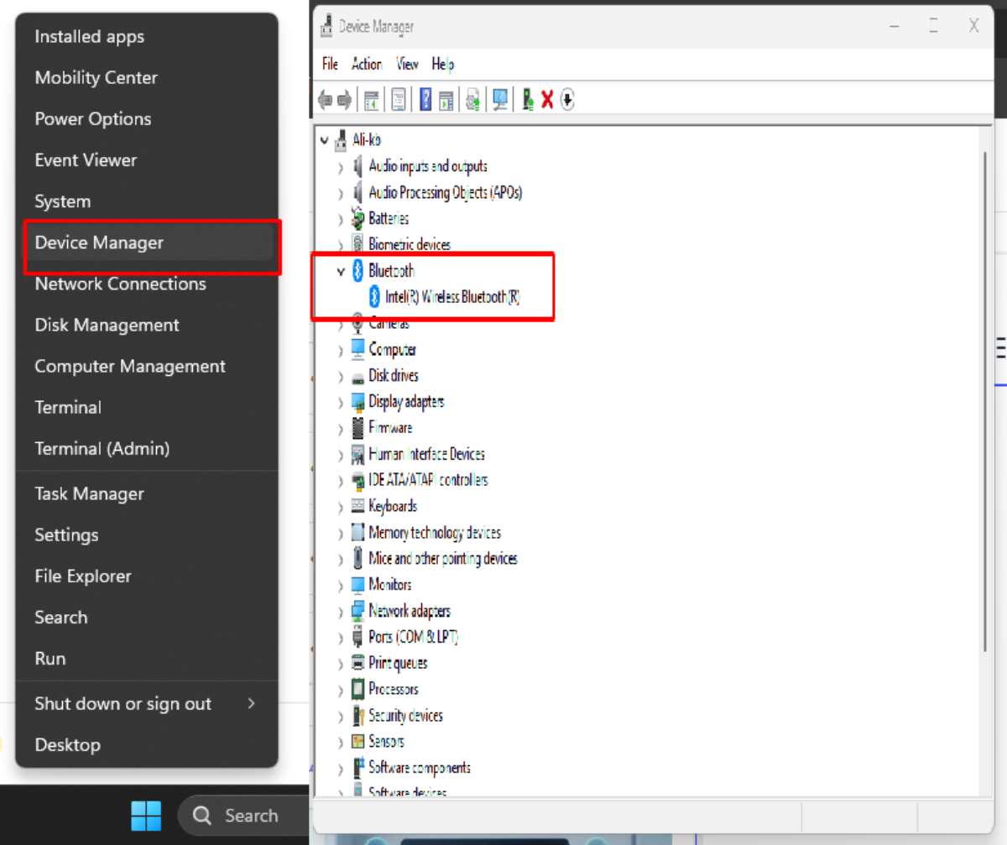
Task: Expand the Disk drives node chevron
Action: 341,376
